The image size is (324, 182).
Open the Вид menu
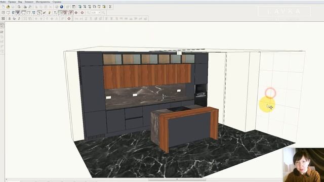tap(20, 2)
